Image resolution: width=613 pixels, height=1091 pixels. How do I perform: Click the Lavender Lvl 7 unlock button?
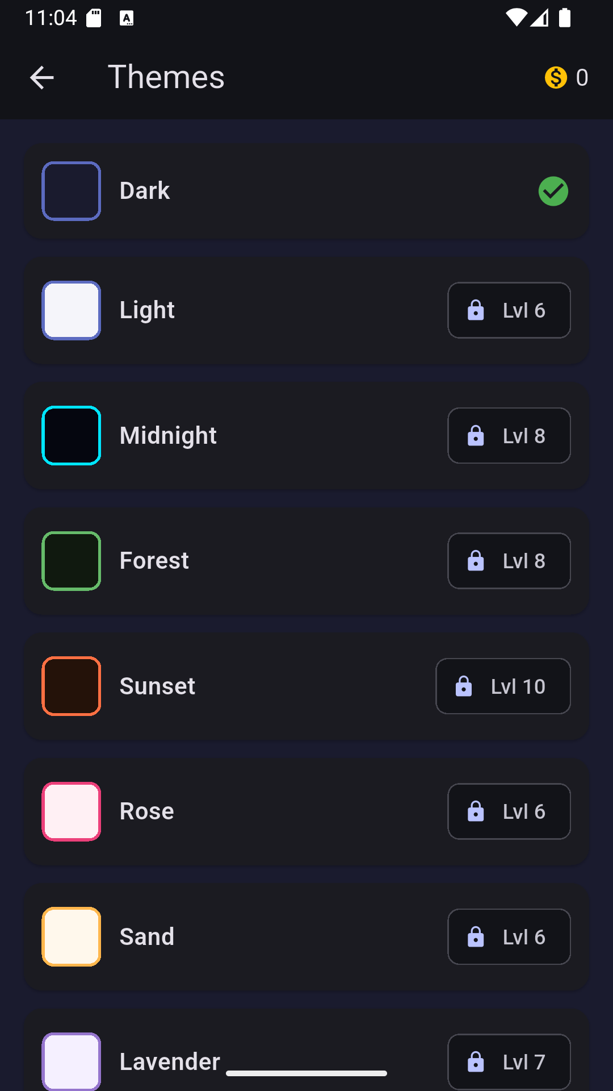[x=509, y=1061]
